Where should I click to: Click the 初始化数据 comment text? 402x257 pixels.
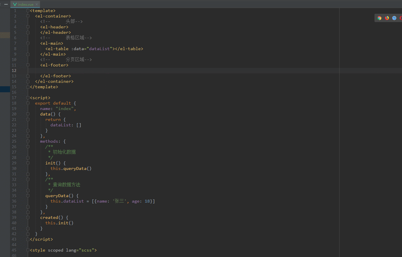click(64, 152)
